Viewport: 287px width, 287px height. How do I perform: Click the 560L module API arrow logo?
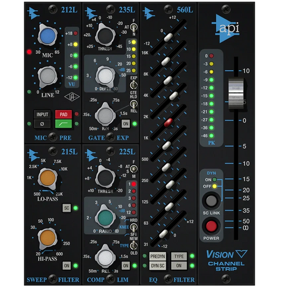[x=149, y=13]
